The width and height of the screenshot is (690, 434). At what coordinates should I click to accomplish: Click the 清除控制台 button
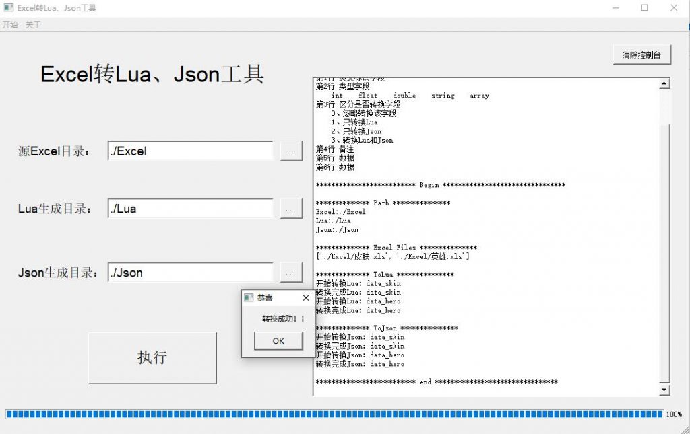[x=641, y=55]
